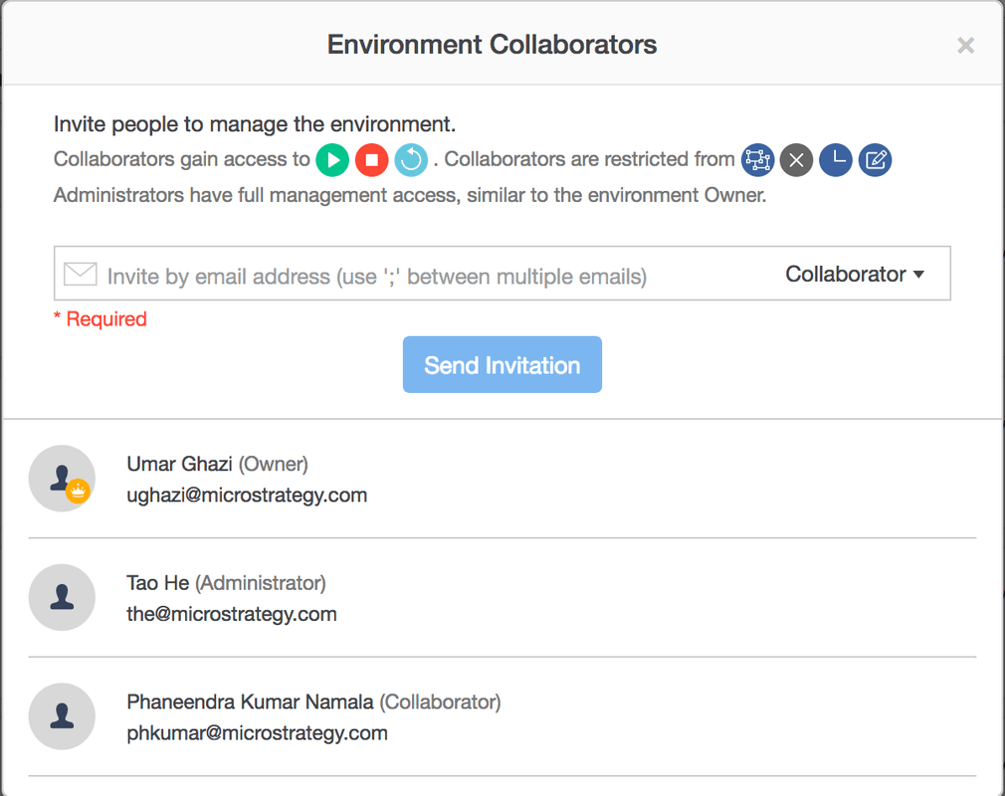Close the Environment Collaborators dialog
The height and width of the screenshot is (796, 1005).
coord(966,46)
